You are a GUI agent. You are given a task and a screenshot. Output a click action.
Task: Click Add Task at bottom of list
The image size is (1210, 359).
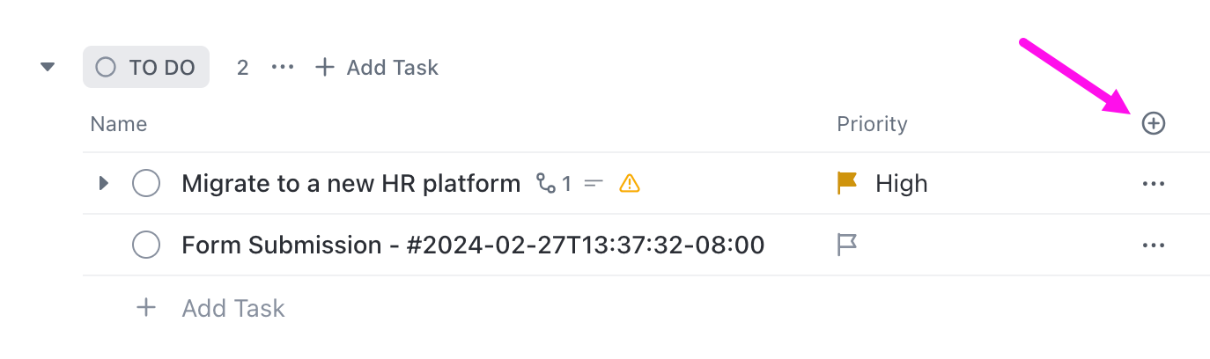pos(210,308)
